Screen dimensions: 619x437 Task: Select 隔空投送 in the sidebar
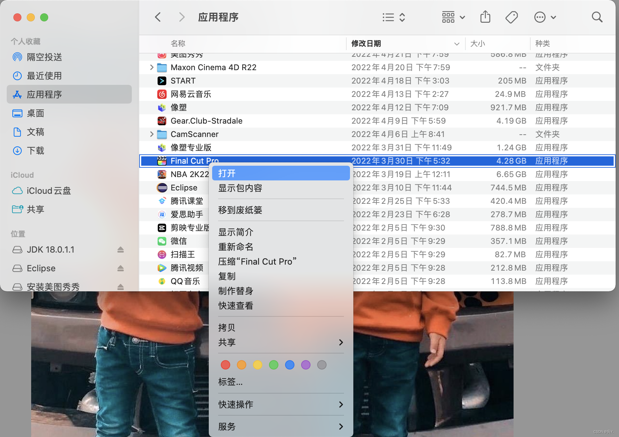pos(45,57)
